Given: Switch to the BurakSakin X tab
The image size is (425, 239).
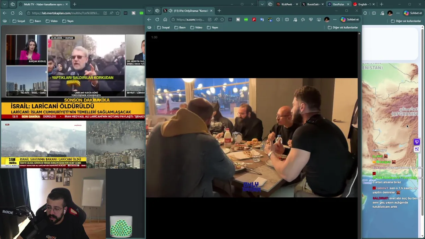Looking at the screenshot, I should coord(313,4).
